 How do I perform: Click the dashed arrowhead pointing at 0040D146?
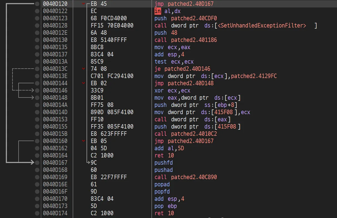[32, 90]
